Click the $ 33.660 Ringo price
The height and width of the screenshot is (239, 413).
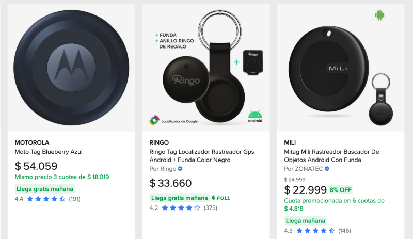tap(171, 183)
